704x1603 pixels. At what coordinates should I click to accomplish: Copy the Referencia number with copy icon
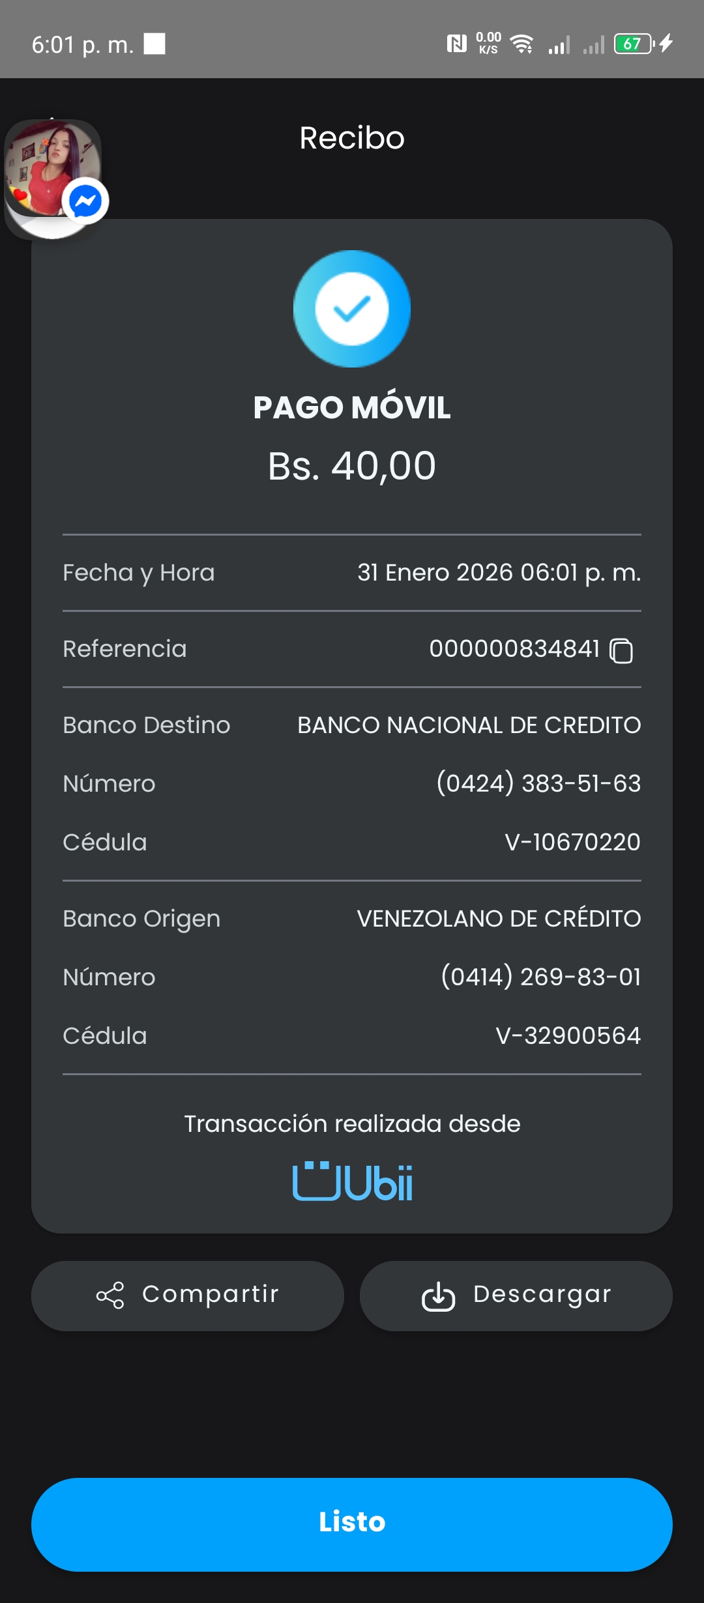[621, 650]
